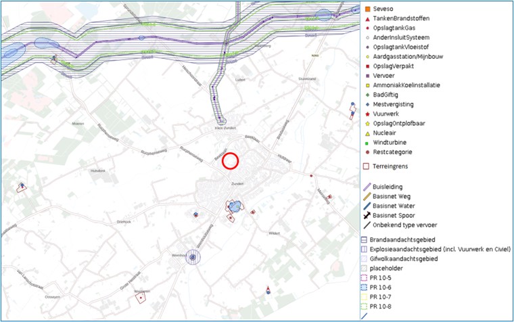Viewport: 514px width, 322px height.
Task: Click the orange Seveso legend symbol
Action: pyautogui.click(x=367, y=9)
